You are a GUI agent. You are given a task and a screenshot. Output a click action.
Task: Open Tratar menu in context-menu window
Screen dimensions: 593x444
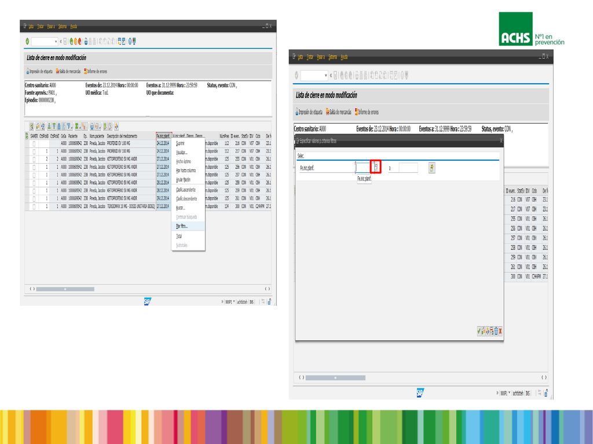point(40,27)
